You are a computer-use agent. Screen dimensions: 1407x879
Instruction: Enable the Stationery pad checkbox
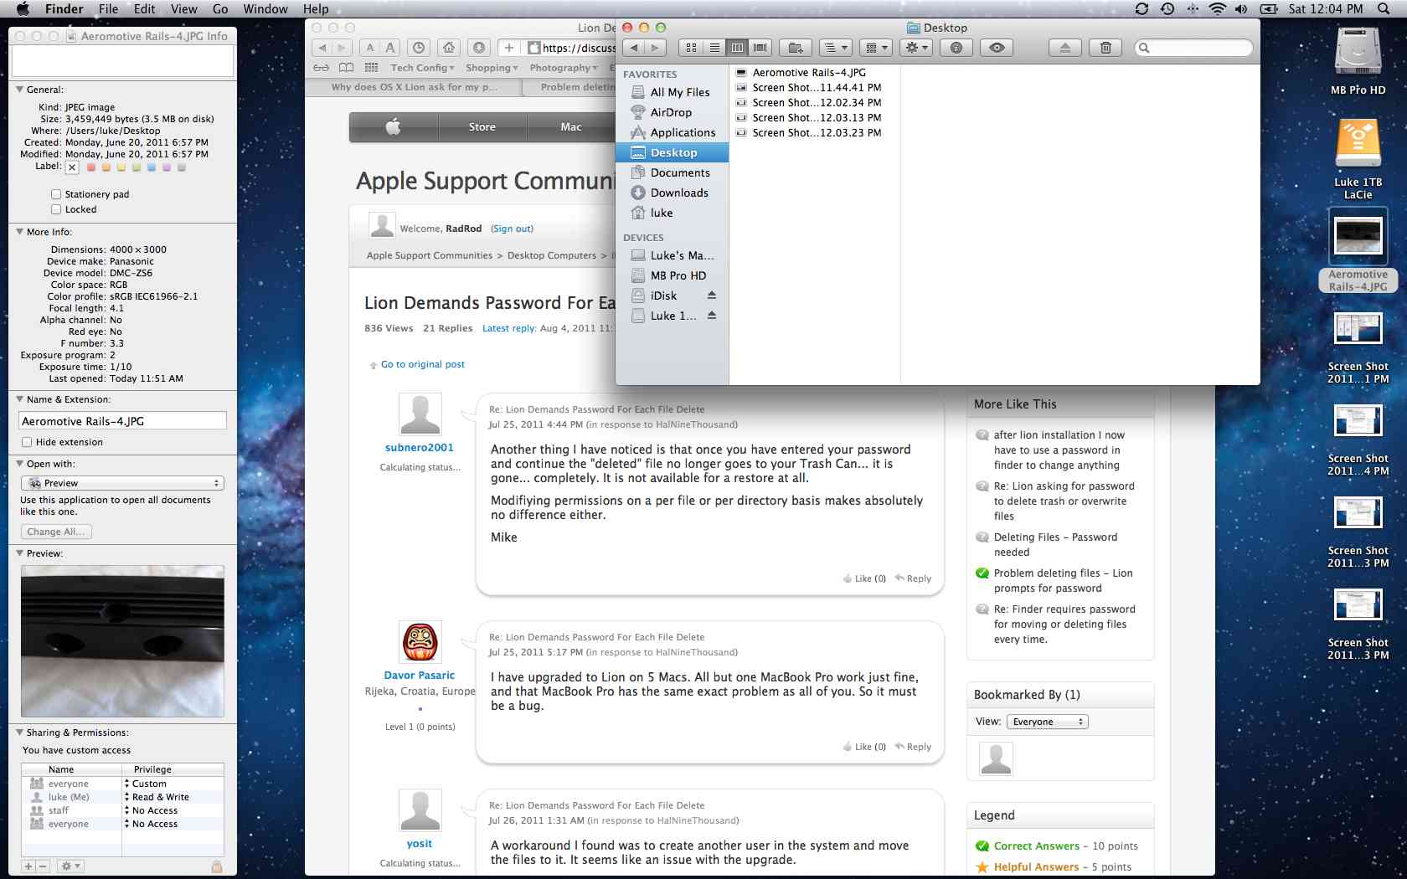tap(56, 194)
